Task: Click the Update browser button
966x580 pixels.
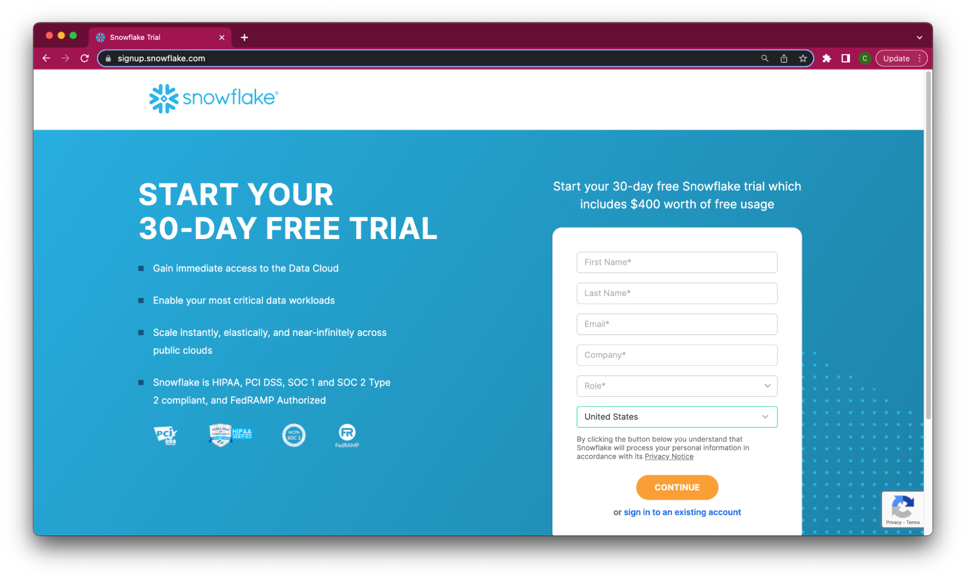Action: pos(897,58)
